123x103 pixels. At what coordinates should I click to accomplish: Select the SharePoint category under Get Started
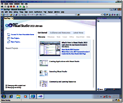80,37
